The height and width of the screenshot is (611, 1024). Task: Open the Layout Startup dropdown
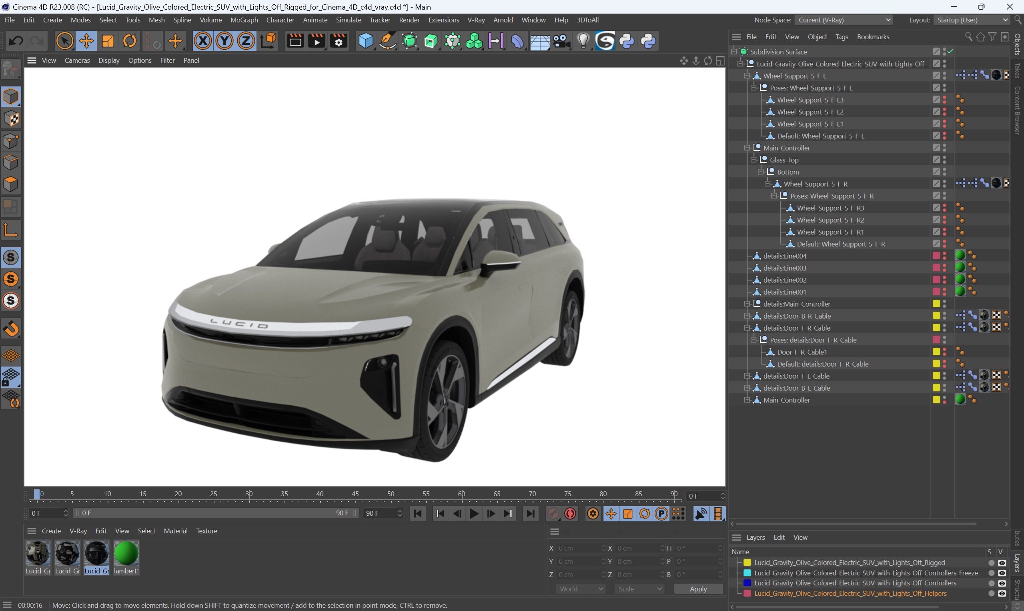pos(971,20)
